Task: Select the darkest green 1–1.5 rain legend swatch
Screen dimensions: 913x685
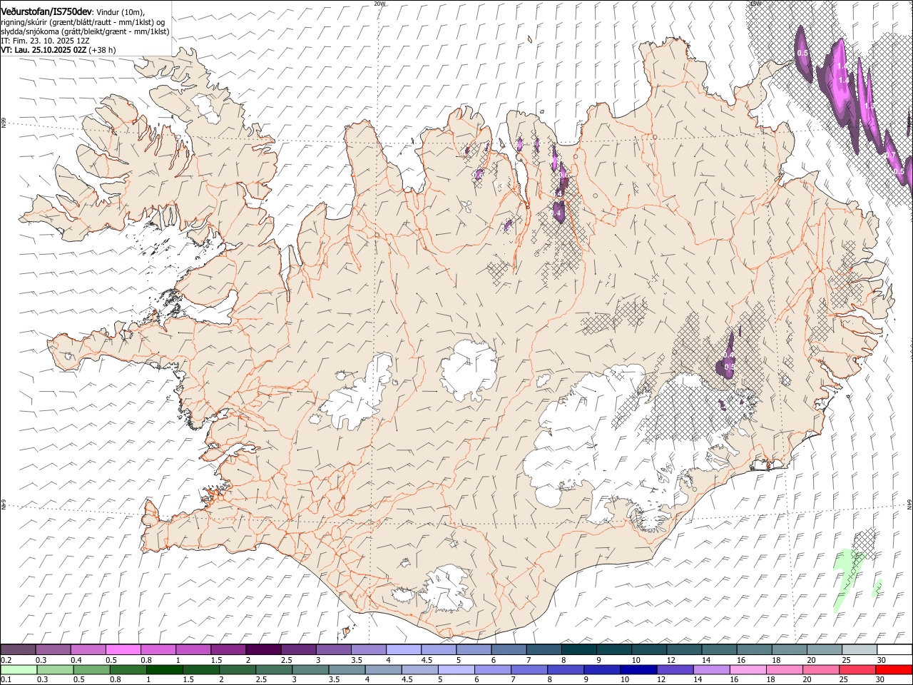Action: tap(164, 669)
